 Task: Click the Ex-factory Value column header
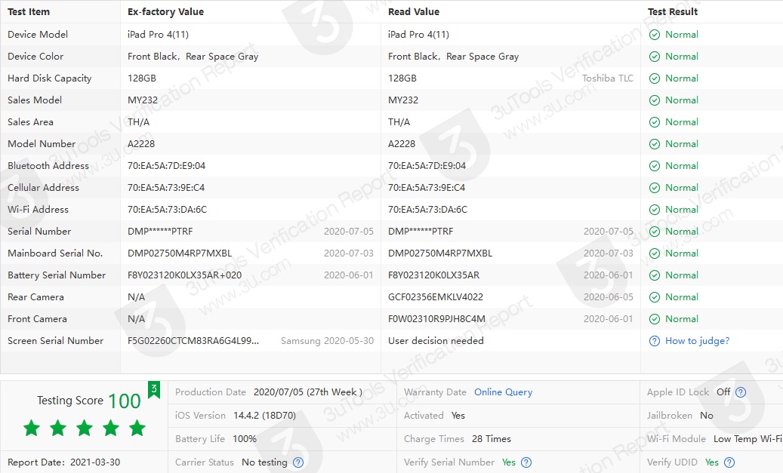pos(166,11)
